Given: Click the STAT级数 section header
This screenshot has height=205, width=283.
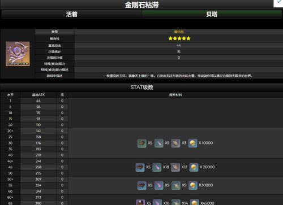Looking at the screenshot, I should click(x=141, y=88).
